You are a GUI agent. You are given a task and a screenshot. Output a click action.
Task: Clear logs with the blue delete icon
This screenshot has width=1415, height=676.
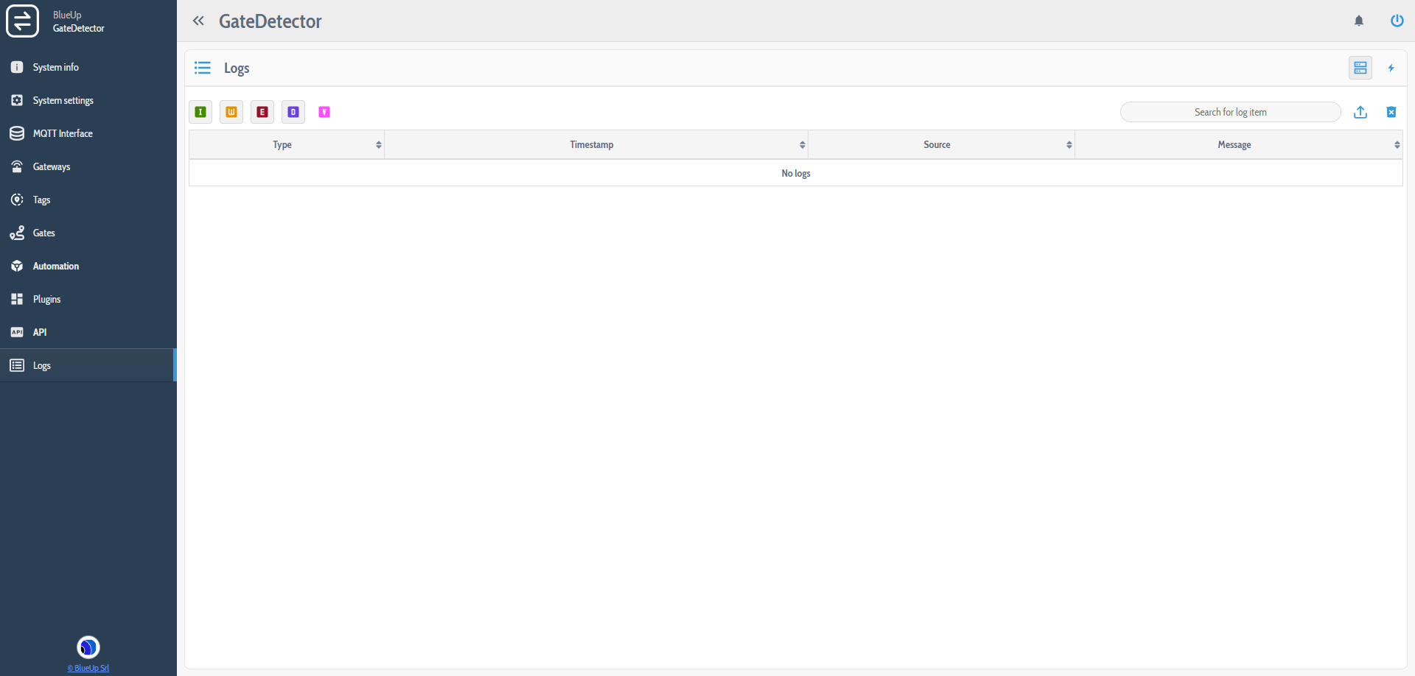click(1391, 112)
